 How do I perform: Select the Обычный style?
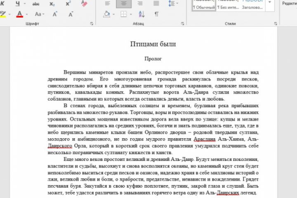[x=204, y=5]
